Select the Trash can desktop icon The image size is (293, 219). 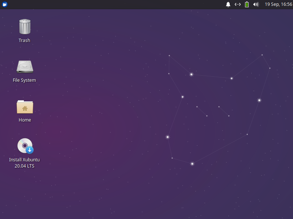tap(25, 27)
